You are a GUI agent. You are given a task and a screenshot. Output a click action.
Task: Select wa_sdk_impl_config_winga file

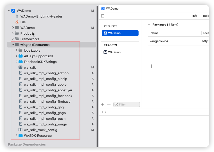pos(45,124)
